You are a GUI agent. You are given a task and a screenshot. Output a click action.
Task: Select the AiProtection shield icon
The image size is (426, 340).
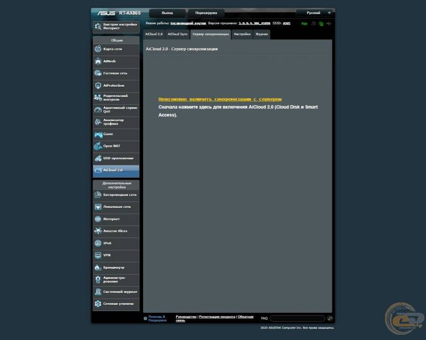[98, 86]
